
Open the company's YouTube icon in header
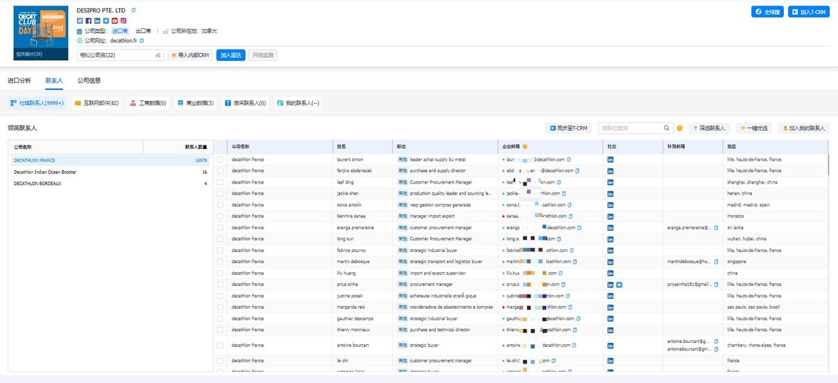(x=114, y=21)
